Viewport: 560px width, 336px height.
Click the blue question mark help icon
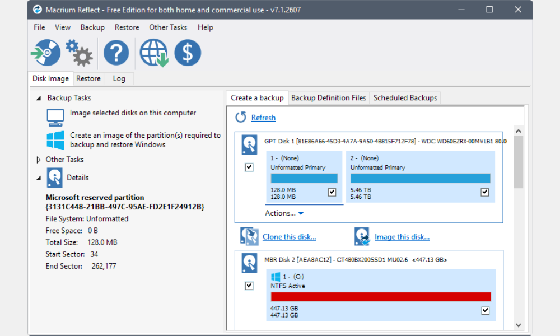[x=116, y=53]
